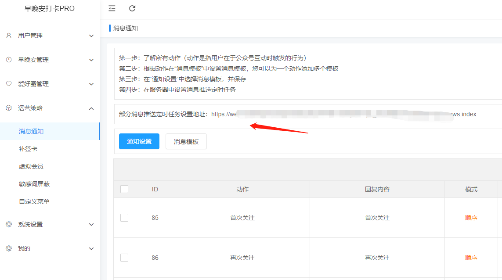Click the gear icon beside 系统设置
Screen dimensions: 502x280
coord(9,224)
